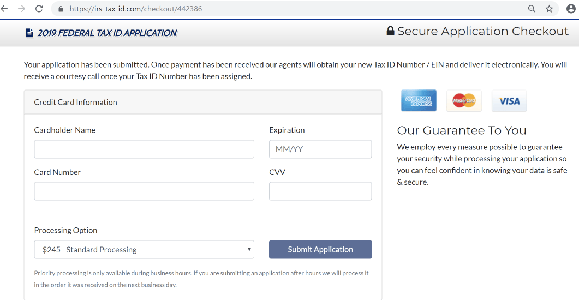Open the browser profile account icon
Viewport: 579px width, 301px height.
(571, 9)
